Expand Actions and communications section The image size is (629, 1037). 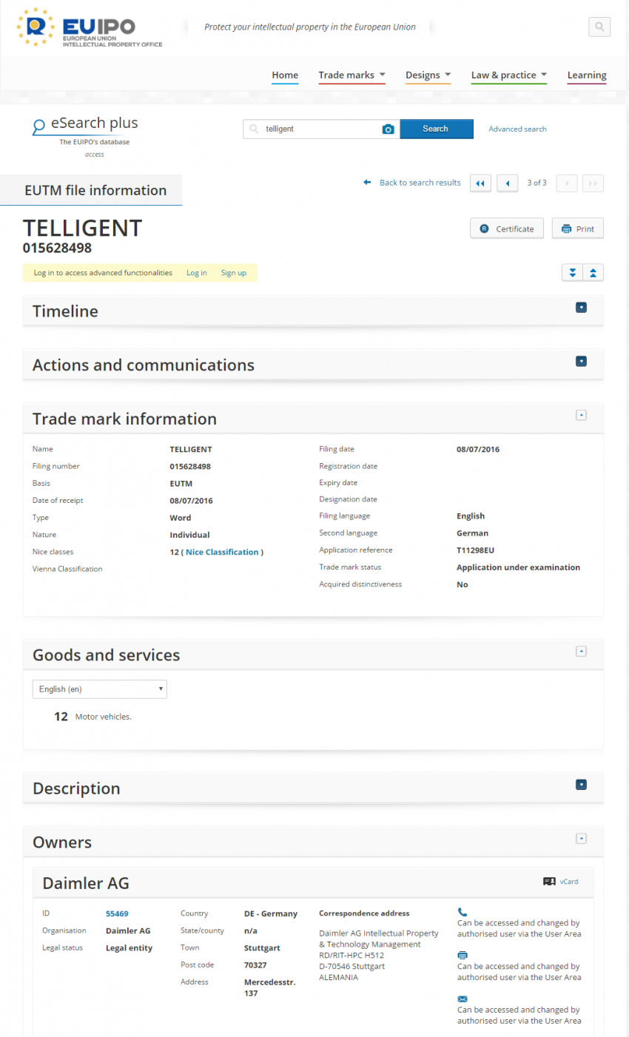pos(582,362)
